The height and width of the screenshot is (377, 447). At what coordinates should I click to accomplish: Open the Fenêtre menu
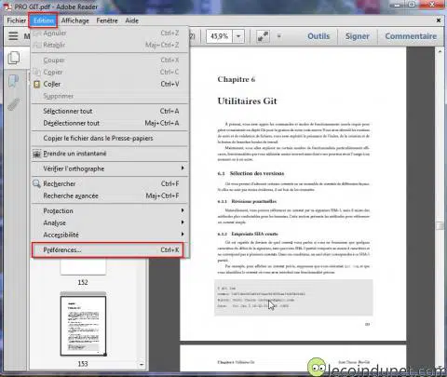click(107, 20)
